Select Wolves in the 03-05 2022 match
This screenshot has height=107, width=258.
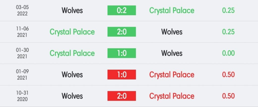72,11
